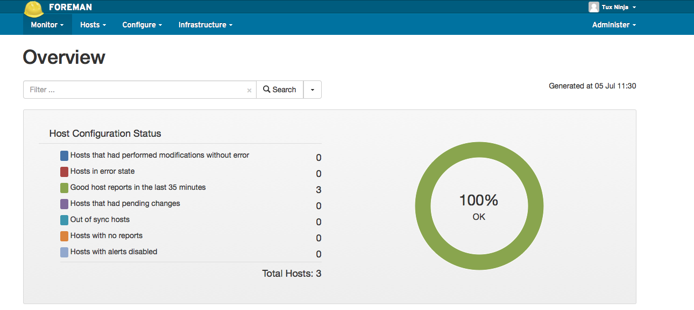Click the purple pending changes swatch
694x310 pixels.
(x=65, y=204)
